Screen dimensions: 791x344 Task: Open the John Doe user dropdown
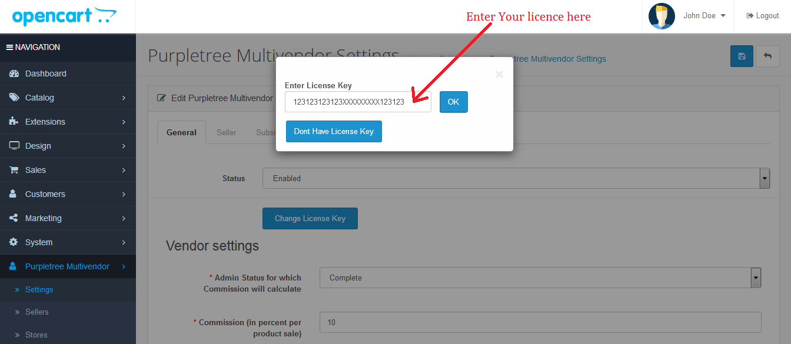coord(704,16)
